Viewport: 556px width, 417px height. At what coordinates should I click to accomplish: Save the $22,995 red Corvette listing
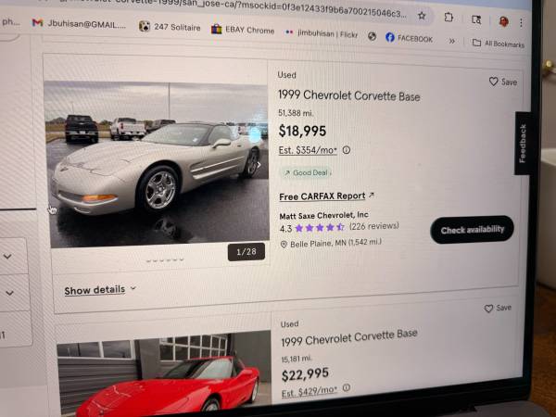(x=498, y=308)
